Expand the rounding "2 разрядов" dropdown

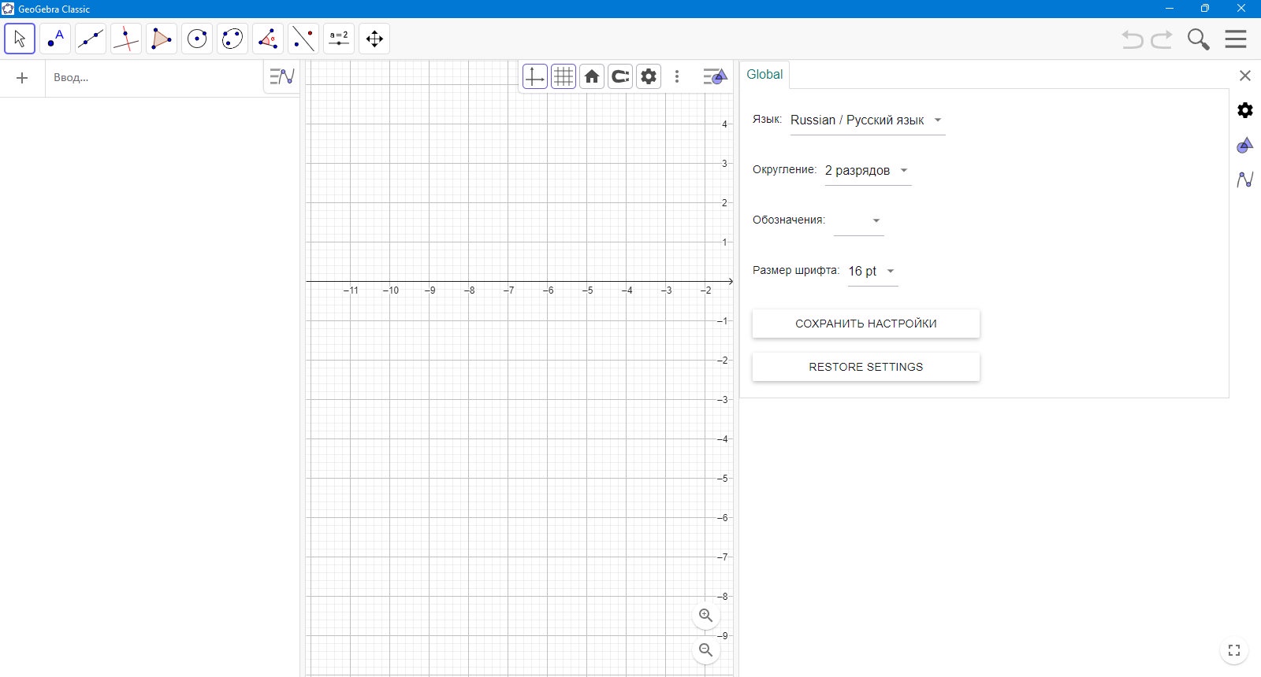coord(868,171)
